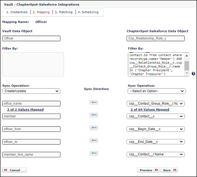Expand the csp__Contact_Group_Role__r.Name dropdown
The height and width of the screenshot is (177, 197).
pos(156,104)
